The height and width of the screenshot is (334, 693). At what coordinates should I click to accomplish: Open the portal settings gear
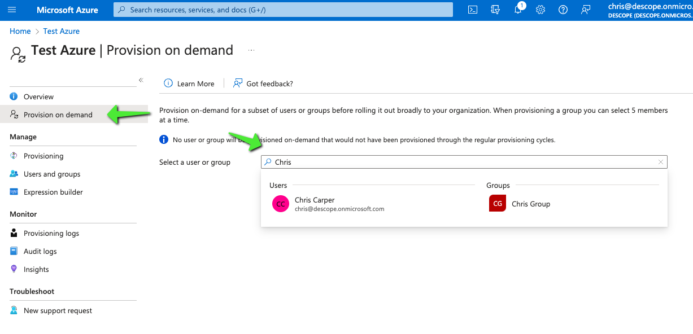pos(541,10)
